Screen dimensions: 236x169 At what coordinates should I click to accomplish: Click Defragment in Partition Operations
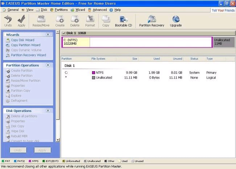pos(19,101)
